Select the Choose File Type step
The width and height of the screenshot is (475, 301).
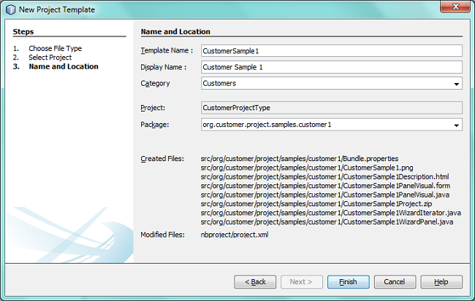pos(55,49)
